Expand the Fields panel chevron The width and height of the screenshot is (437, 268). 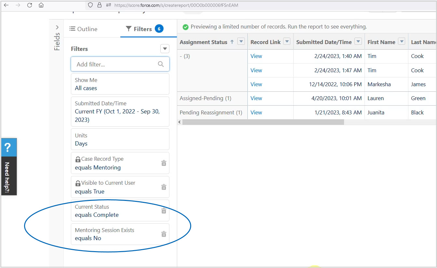point(57,28)
